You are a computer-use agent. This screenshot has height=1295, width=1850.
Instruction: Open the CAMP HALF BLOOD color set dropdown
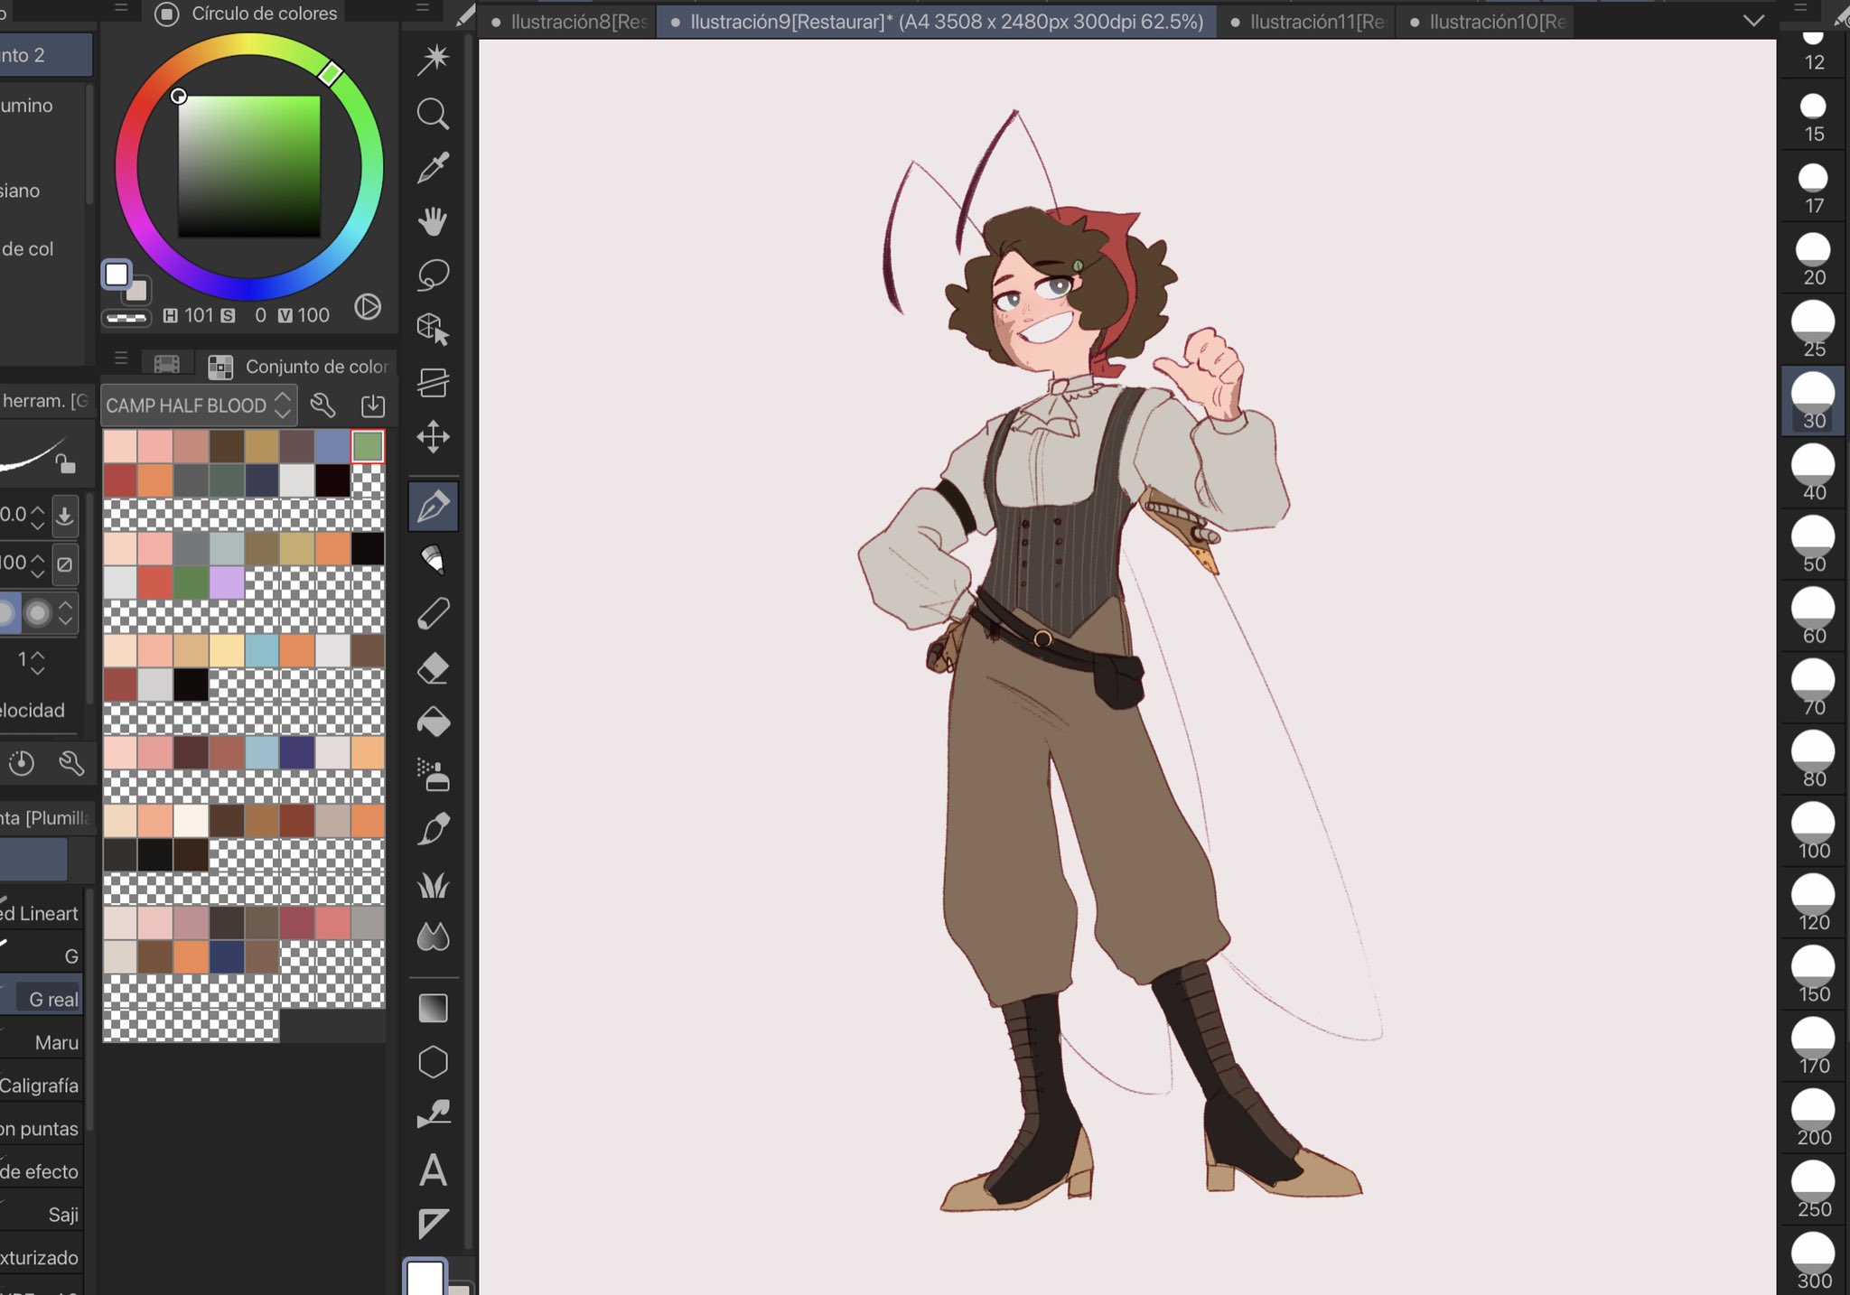coord(198,405)
